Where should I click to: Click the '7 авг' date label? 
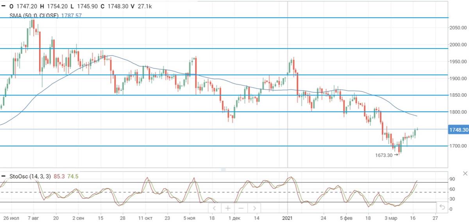click(x=34, y=217)
